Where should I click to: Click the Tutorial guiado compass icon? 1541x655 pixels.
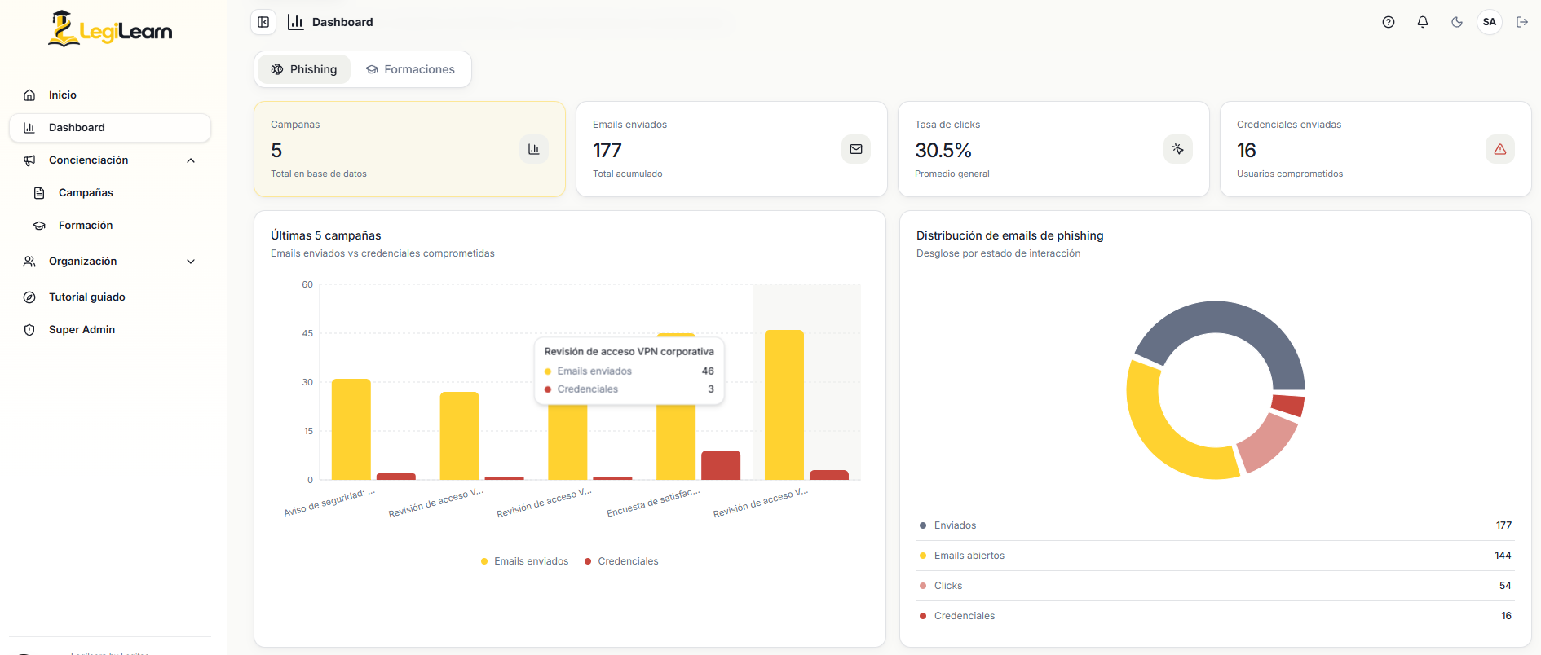[x=29, y=297]
